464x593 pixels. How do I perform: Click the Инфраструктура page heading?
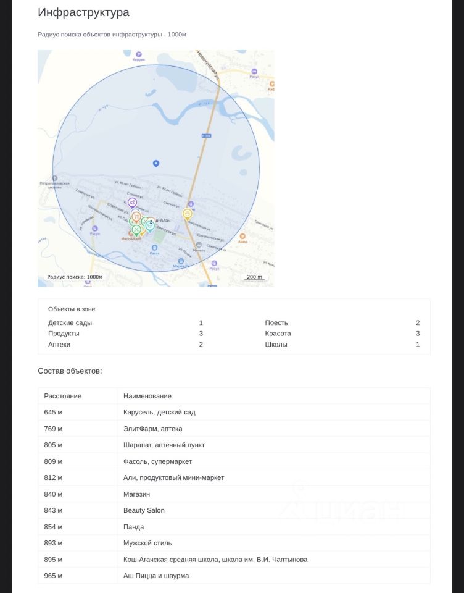(83, 12)
